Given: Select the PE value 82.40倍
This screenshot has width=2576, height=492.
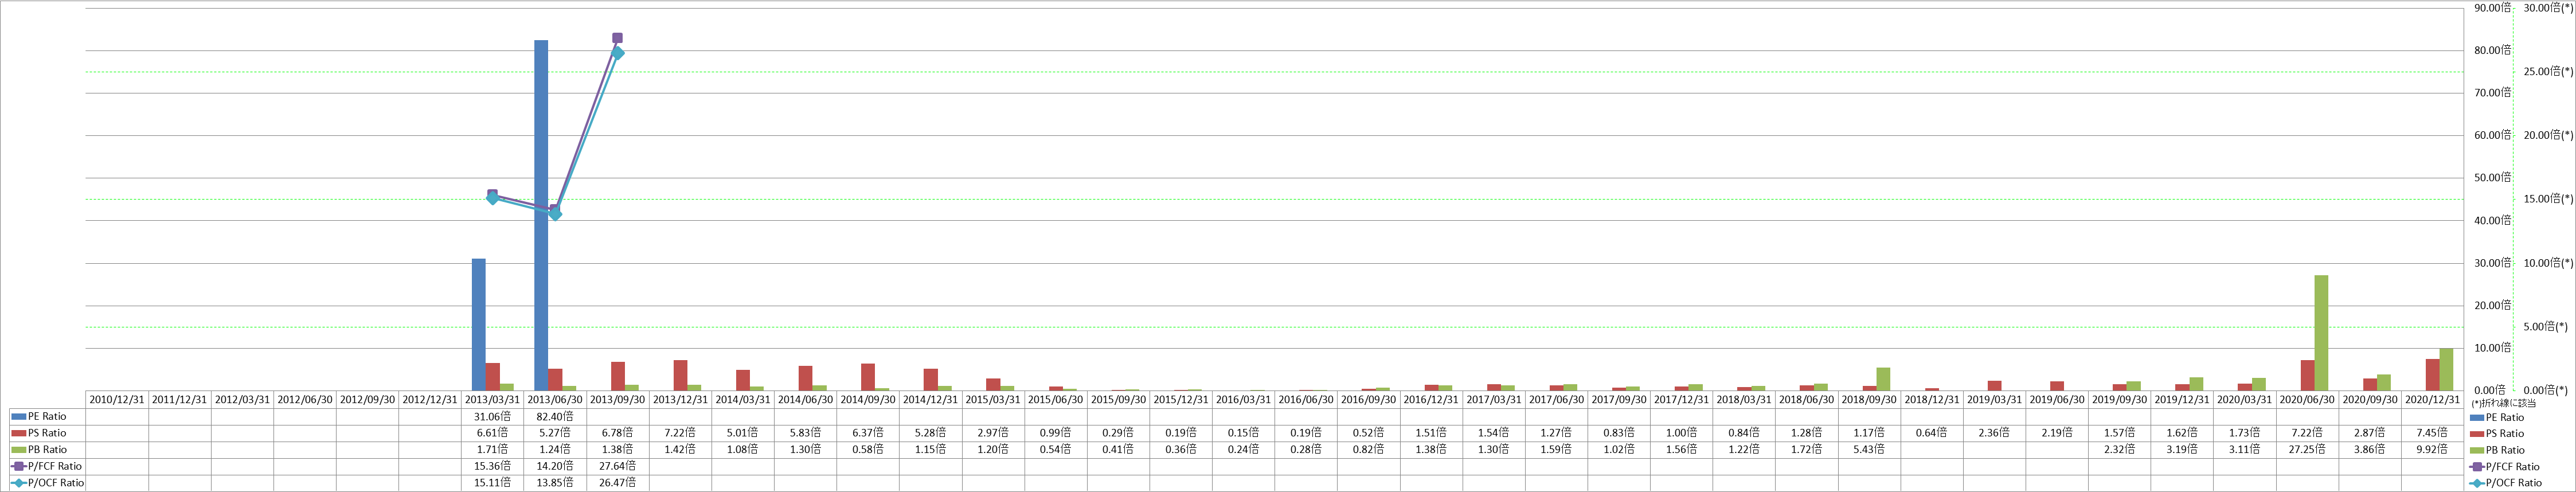Looking at the screenshot, I should tap(555, 416).
